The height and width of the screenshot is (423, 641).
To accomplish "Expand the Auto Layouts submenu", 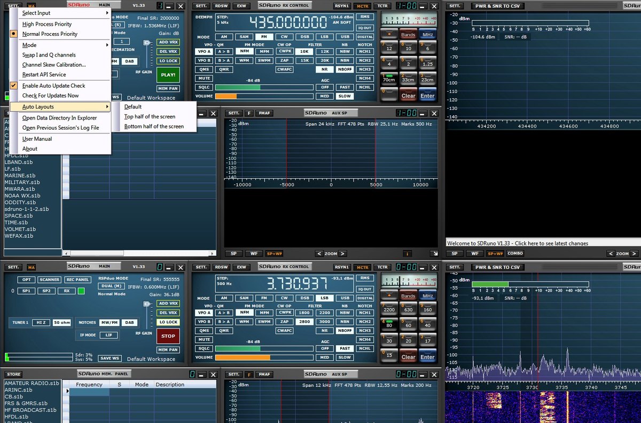I will (x=60, y=107).
